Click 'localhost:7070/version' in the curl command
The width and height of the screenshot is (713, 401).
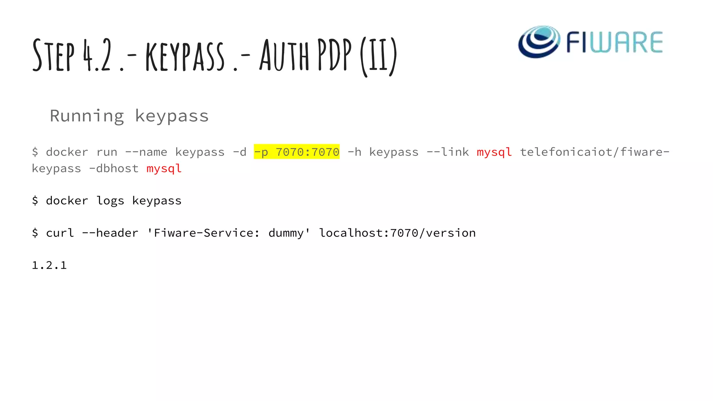[x=398, y=233]
